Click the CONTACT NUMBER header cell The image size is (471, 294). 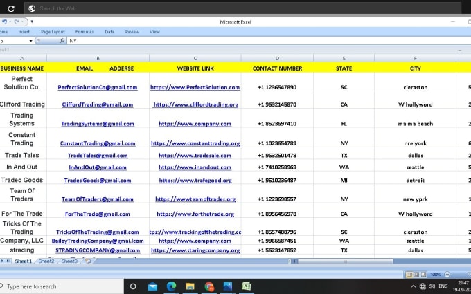click(277, 68)
